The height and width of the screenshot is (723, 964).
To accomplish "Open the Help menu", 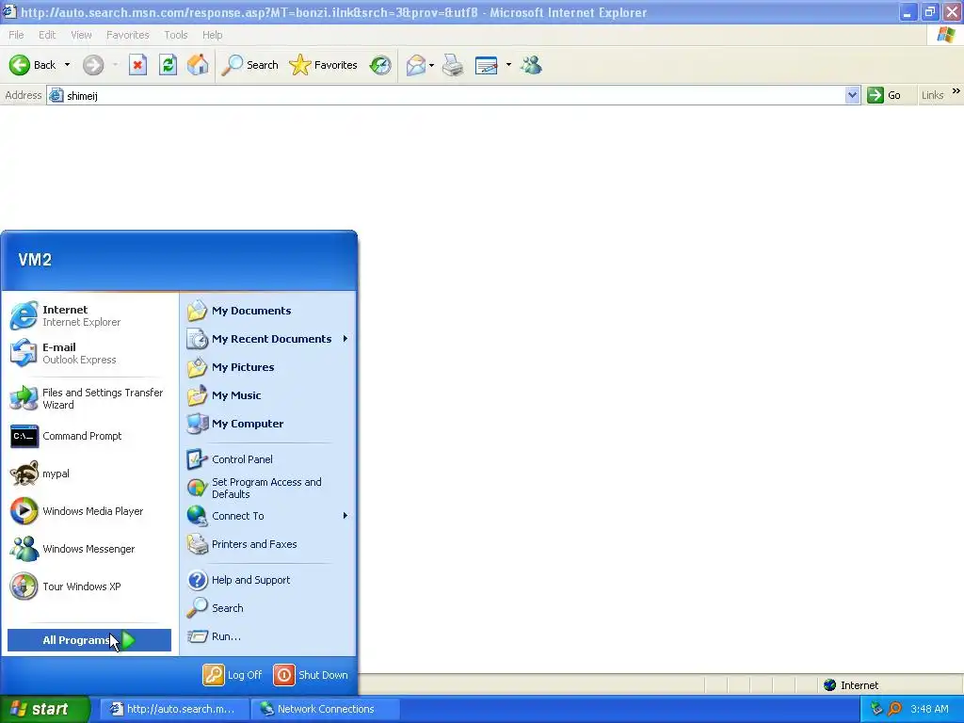I will [x=212, y=35].
